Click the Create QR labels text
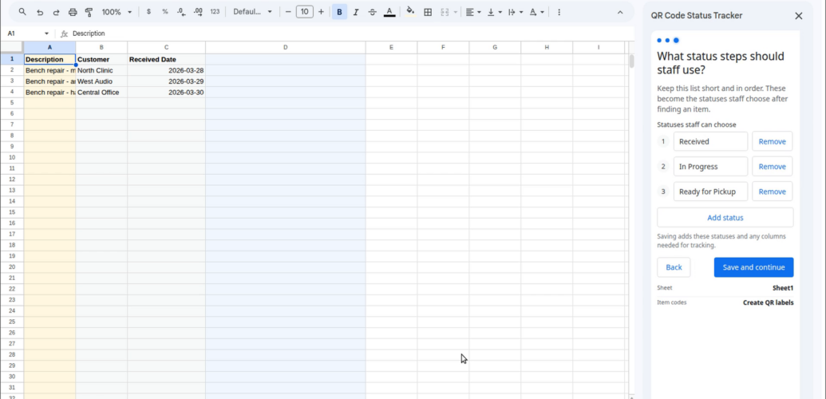The width and height of the screenshot is (826, 399). (x=768, y=302)
